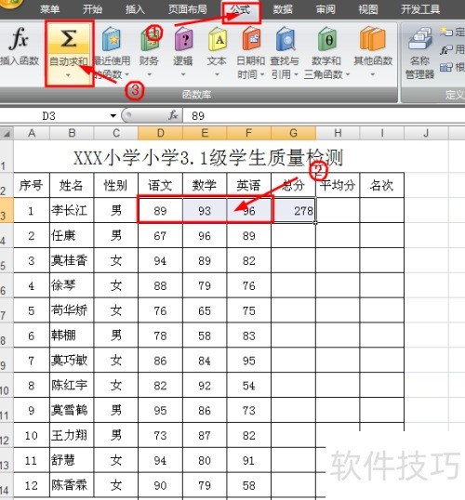
Task: Open the 页面布局 (Page Layout) tab
Action: tap(188, 9)
